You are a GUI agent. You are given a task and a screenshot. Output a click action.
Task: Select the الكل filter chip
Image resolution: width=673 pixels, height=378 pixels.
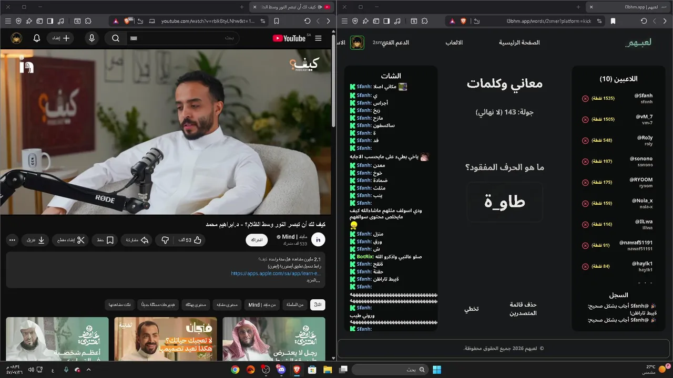coord(318,305)
